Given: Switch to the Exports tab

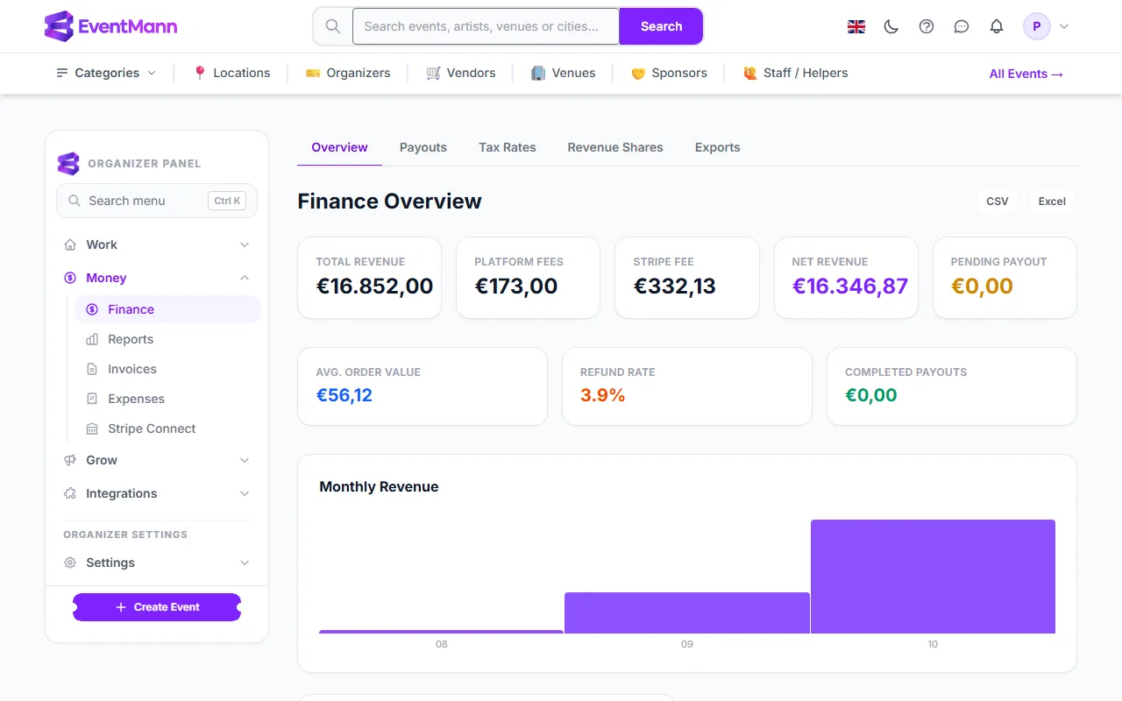Looking at the screenshot, I should pyautogui.click(x=718, y=147).
